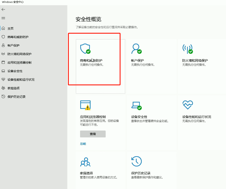Go back with the back arrow
This screenshot has height=189, width=226.
(x=3, y=9)
